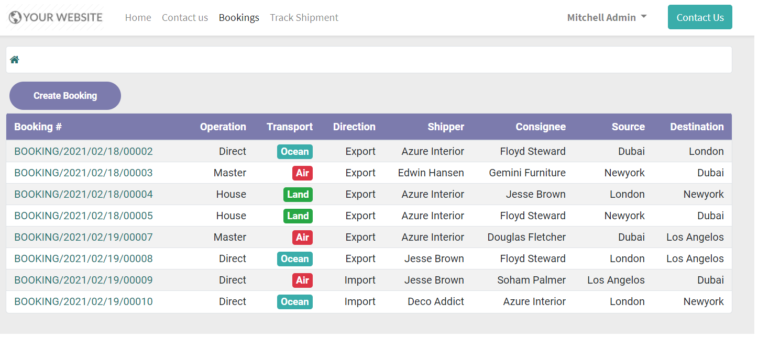Open booking BOOKING/2021/02/19/00009
Screen dimensions: 758x338
(x=83, y=280)
